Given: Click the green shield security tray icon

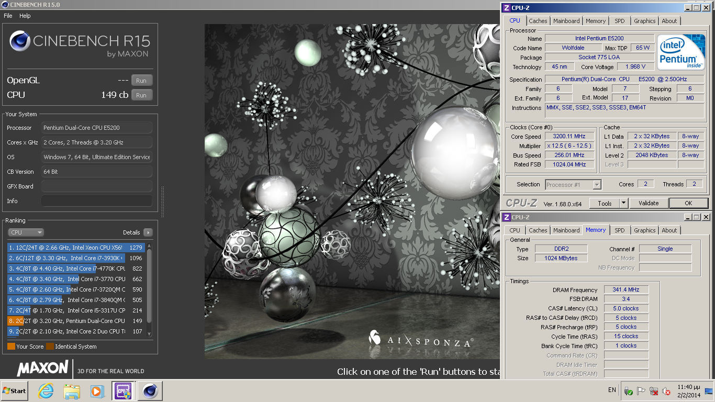Looking at the screenshot, I should (x=629, y=391).
